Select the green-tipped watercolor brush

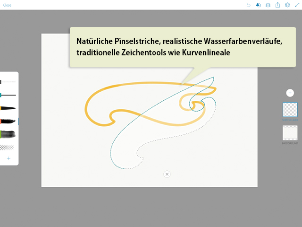[x=8, y=134]
